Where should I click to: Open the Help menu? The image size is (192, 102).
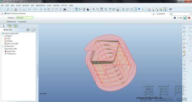click(x=71, y=5)
